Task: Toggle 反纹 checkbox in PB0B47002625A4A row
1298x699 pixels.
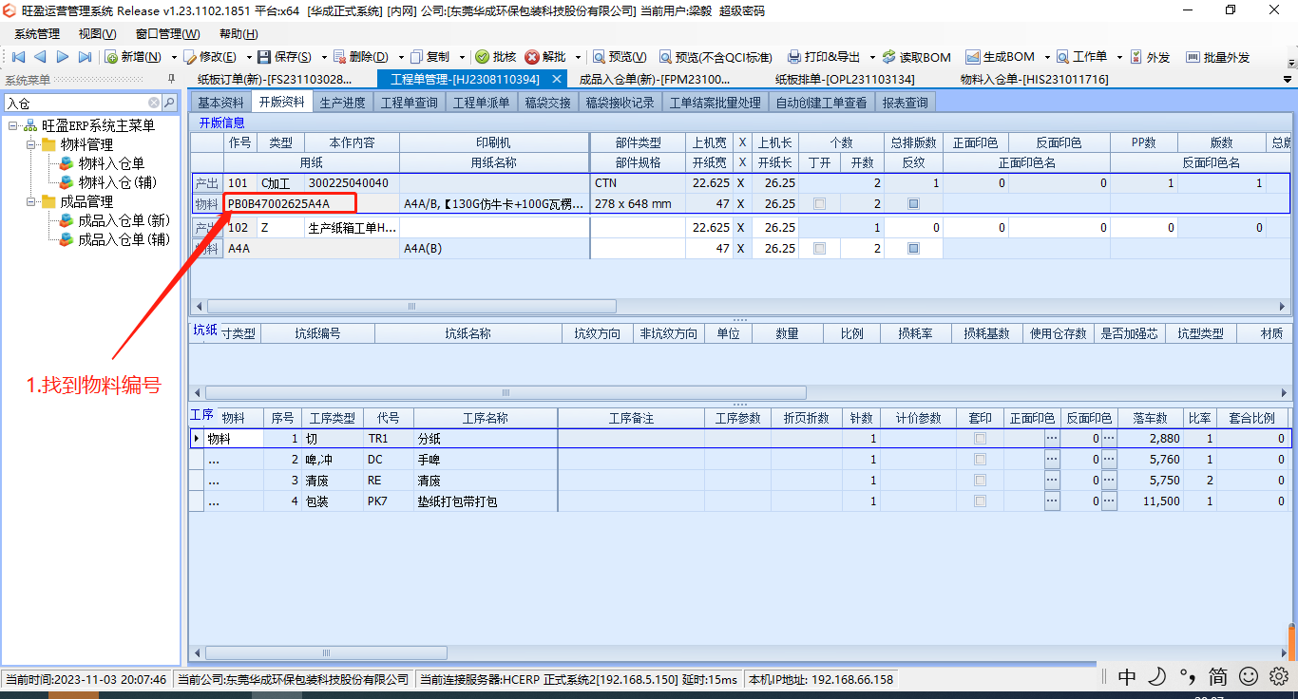Action: pos(913,204)
